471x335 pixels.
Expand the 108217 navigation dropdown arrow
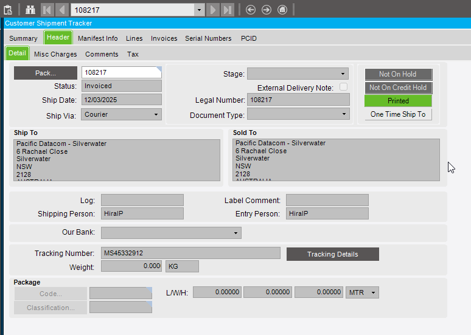(x=199, y=10)
